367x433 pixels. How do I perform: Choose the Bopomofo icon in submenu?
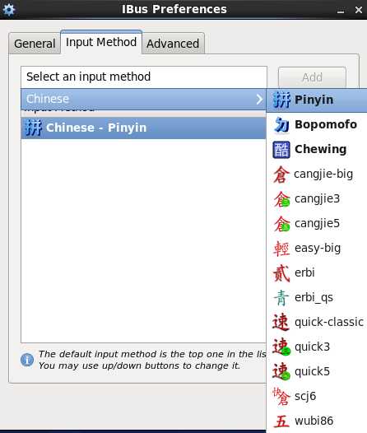coord(281,125)
